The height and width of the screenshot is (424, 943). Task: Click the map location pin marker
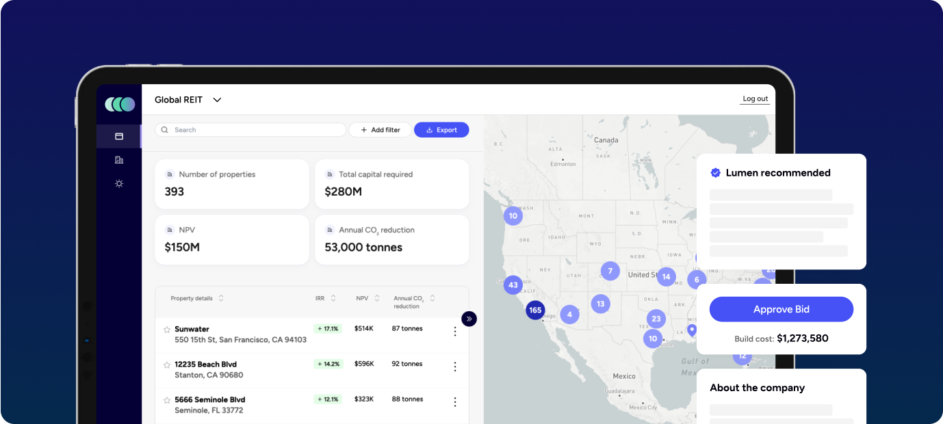click(692, 330)
